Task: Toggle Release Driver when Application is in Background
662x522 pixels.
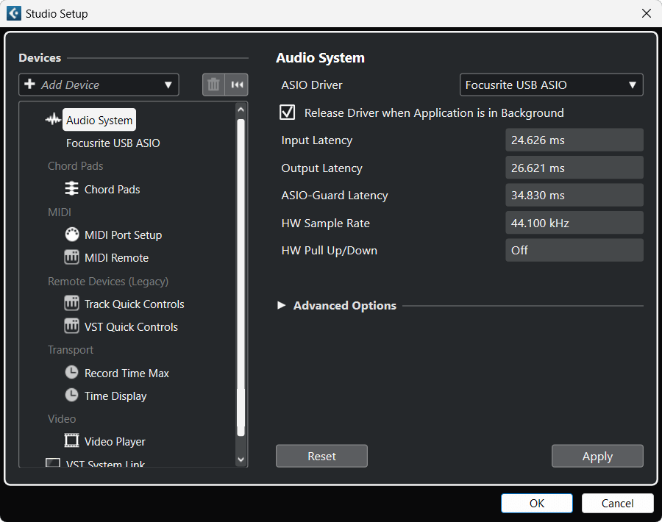Action: (288, 112)
